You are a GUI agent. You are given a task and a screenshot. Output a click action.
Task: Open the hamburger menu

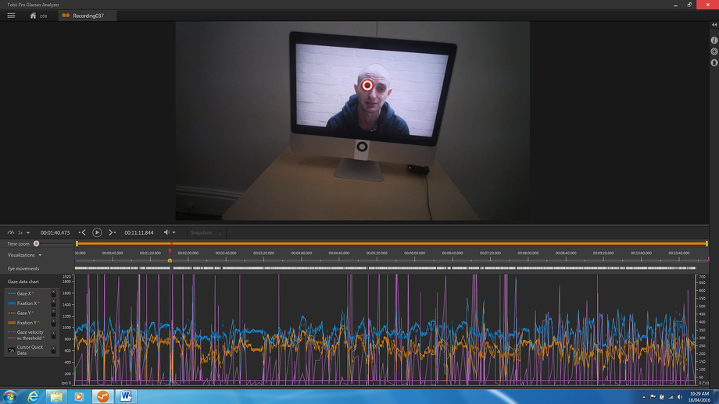pos(11,16)
